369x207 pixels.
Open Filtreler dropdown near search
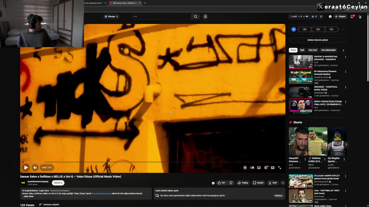[x=111, y=17]
